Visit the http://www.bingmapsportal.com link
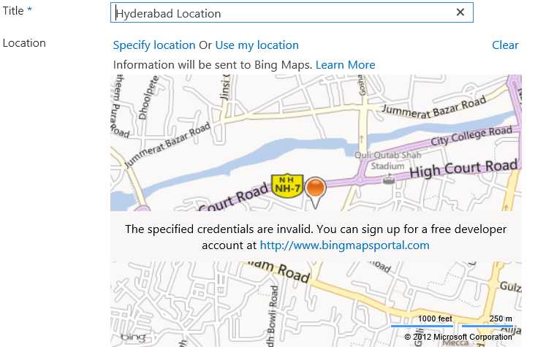535x347 pixels. [x=345, y=245]
